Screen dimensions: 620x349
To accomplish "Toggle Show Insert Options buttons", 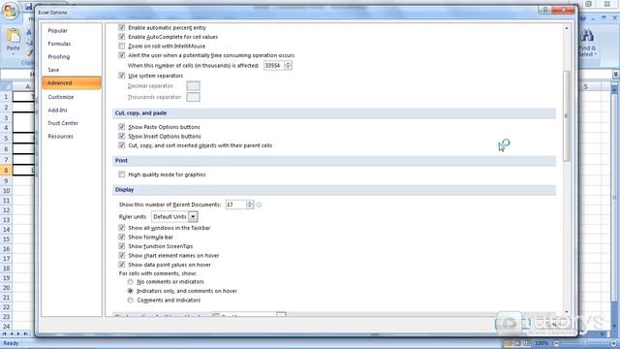I will tap(122, 136).
